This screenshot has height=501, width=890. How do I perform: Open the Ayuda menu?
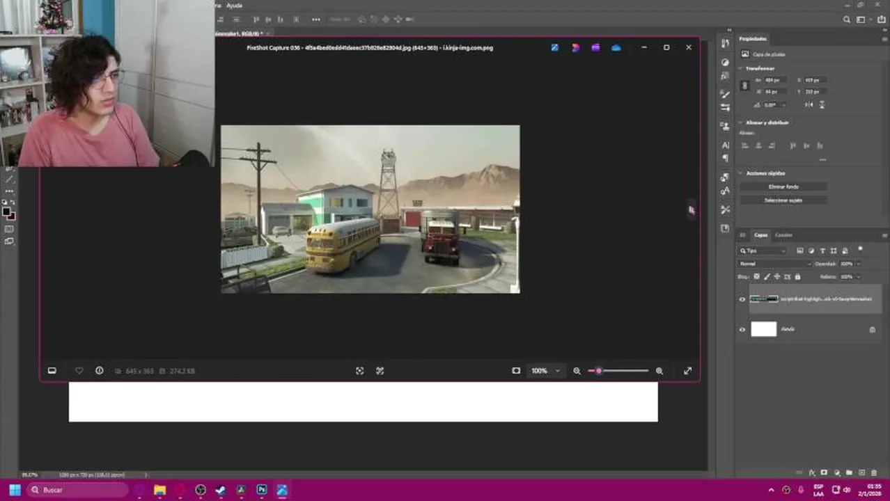click(235, 5)
